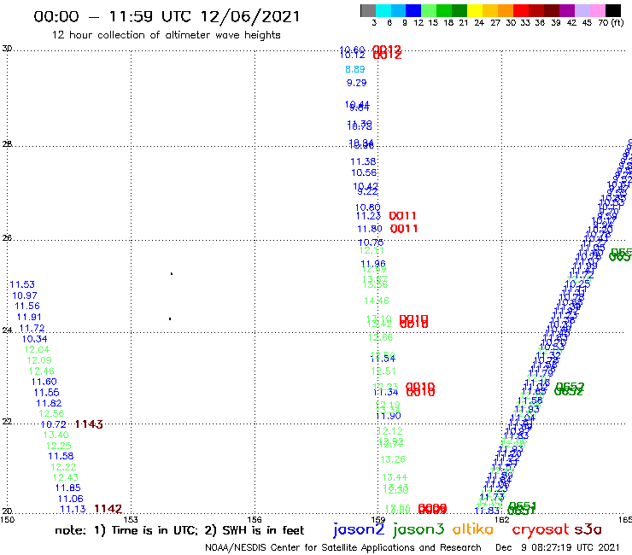Select the lavender swatch in the color scale
Image resolution: width=632 pixels, height=555 pixels.
582,10
